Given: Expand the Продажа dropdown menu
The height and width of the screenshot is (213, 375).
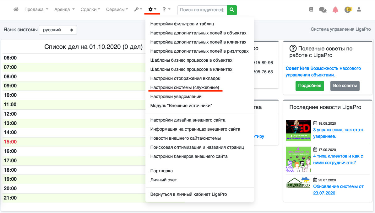Looking at the screenshot, I should [36, 10].
